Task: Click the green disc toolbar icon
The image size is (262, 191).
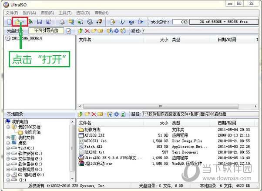Action: tap(81, 22)
